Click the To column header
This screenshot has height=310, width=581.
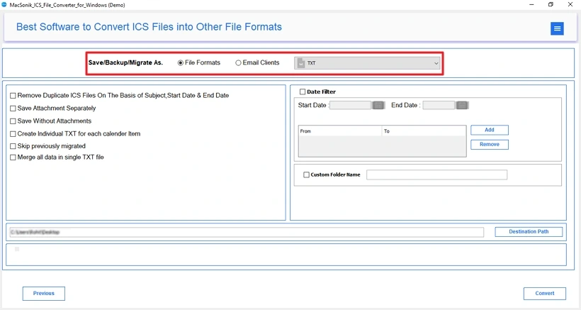click(424, 131)
